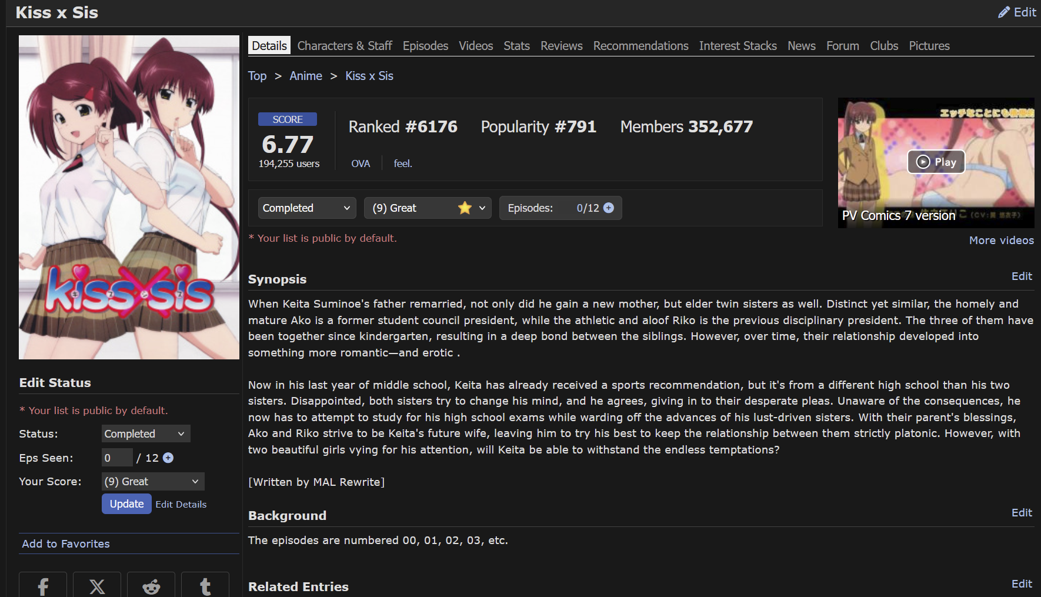
Task: Click the gold star score icon
Action: click(465, 208)
